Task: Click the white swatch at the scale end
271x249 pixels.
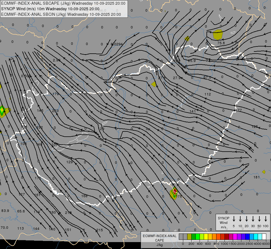Action: point(264,237)
